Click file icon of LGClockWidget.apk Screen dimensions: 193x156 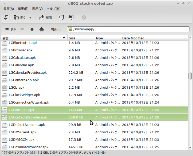[x=5, y=95]
